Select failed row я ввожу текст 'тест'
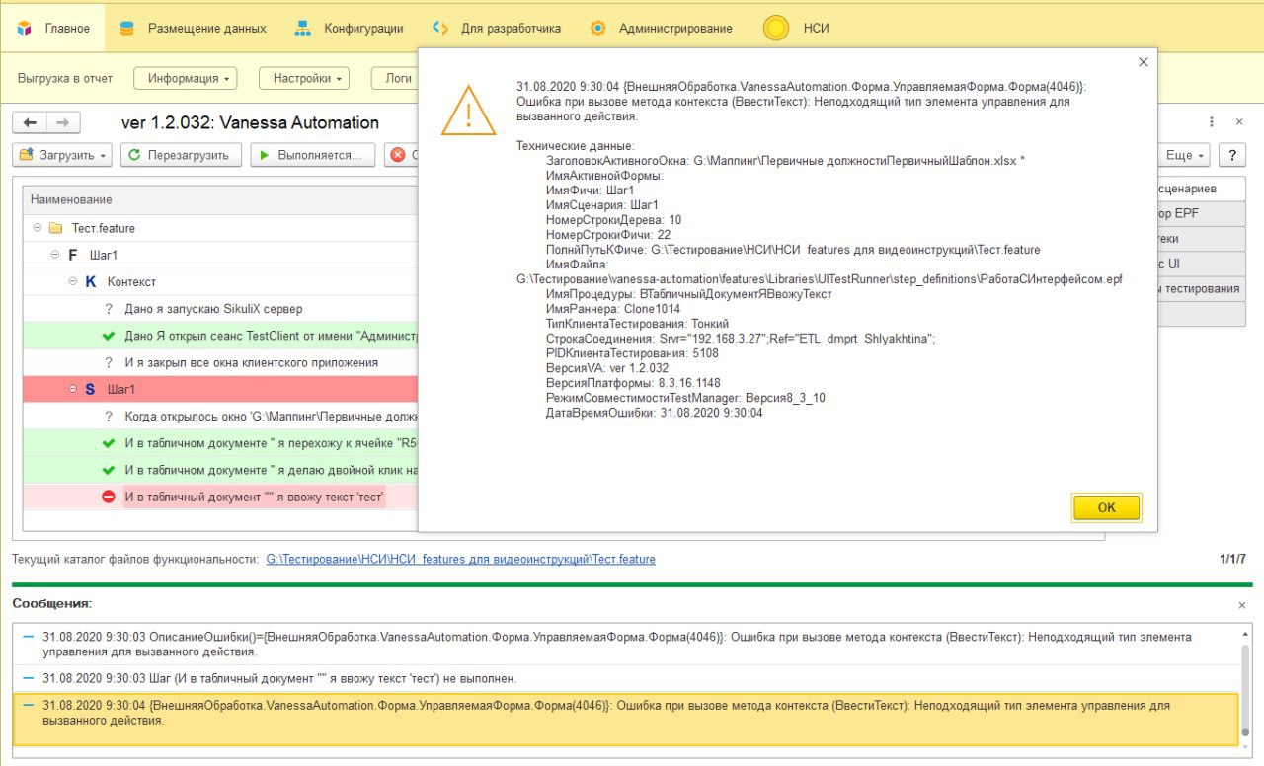1264x766 pixels. (x=220, y=498)
